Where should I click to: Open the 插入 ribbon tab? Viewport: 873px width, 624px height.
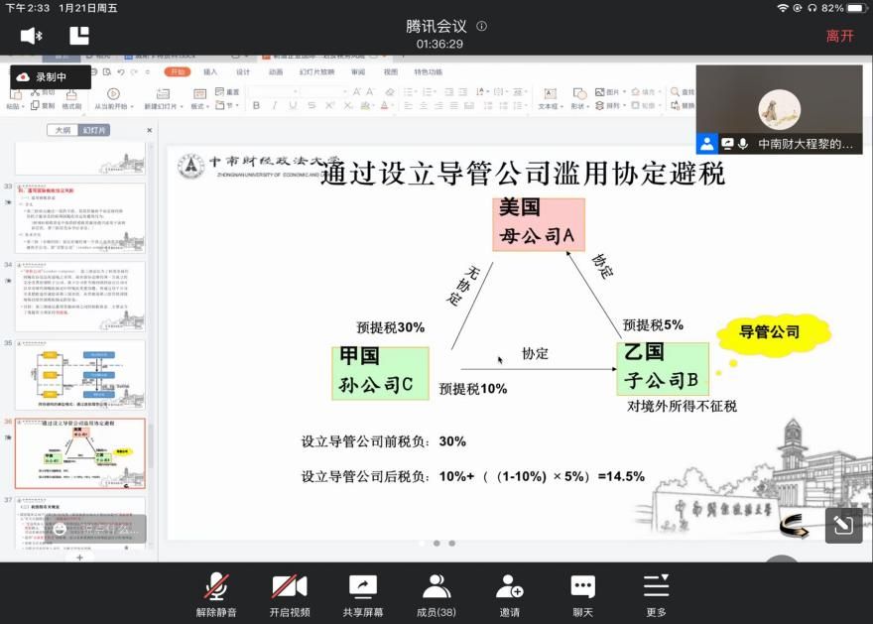210,72
